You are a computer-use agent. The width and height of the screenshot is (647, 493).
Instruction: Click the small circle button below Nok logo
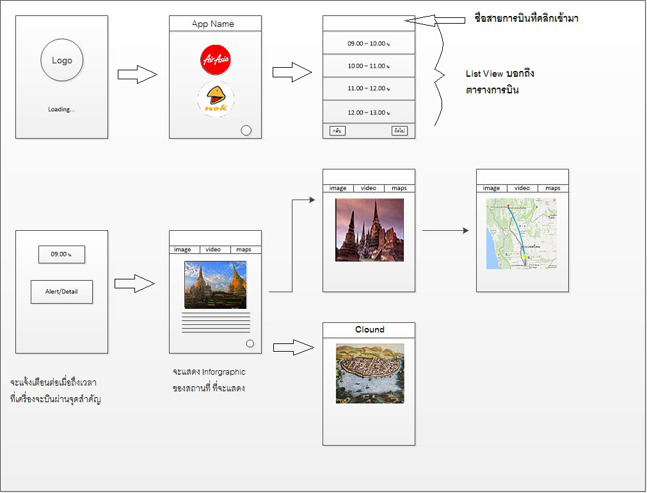246,130
